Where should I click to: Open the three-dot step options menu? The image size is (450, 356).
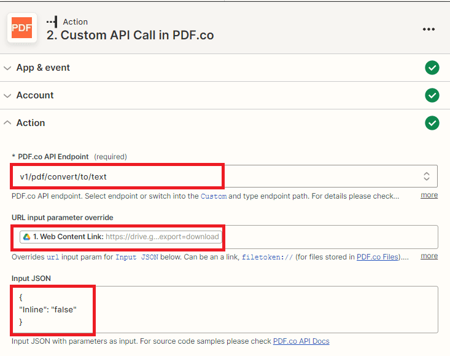429,29
